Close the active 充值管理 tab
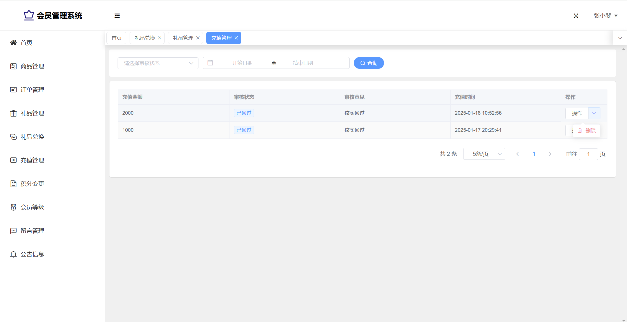 pos(236,38)
